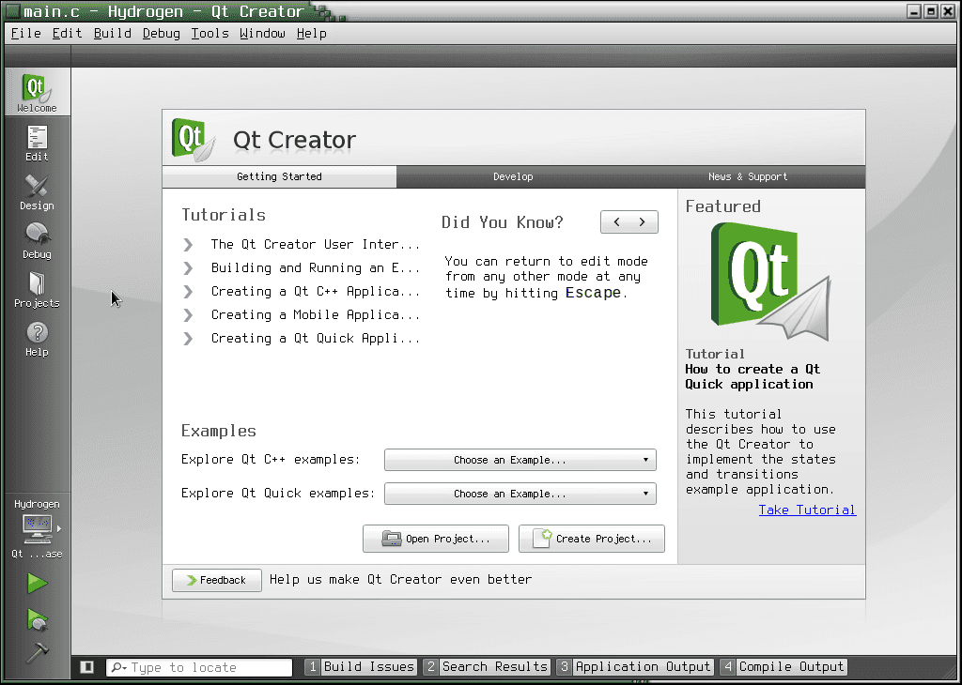The width and height of the screenshot is (962, 685).
Task: Open the Edit mode
Action: 37,143
